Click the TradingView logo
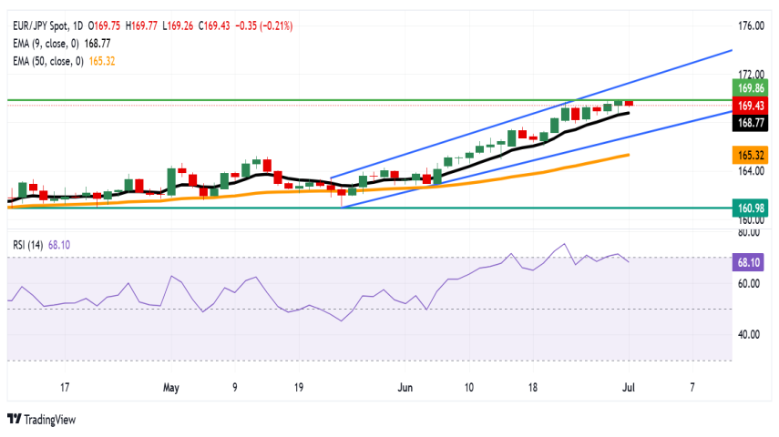The height and width of the screenshot is (437, 779). [x=41, y=419]
